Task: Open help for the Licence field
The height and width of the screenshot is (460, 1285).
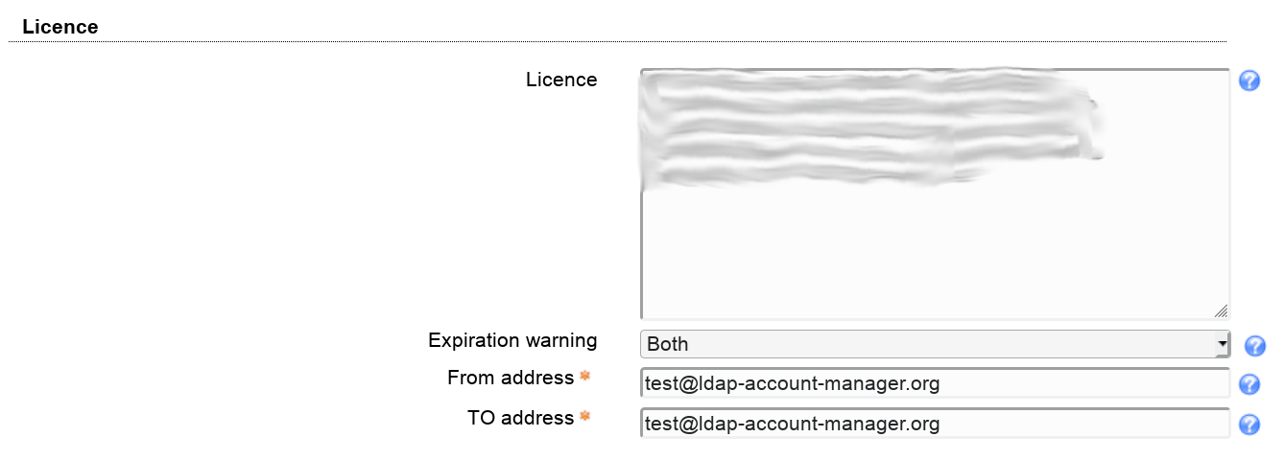Action: click(x=1249, y=80)
